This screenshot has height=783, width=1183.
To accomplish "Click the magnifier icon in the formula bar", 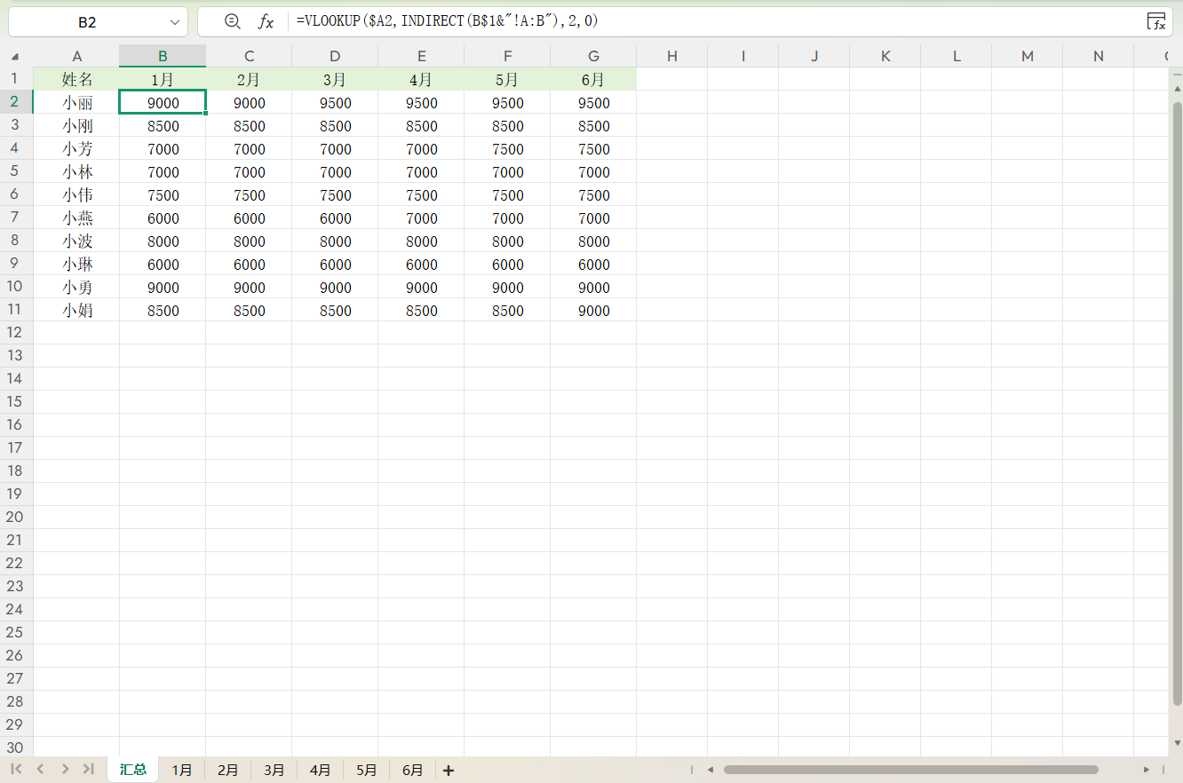I will [x=233, y=21].
